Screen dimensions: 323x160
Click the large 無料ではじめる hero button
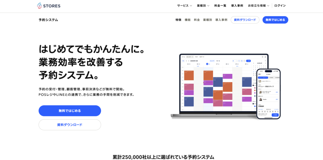click(x=70, y=111)
